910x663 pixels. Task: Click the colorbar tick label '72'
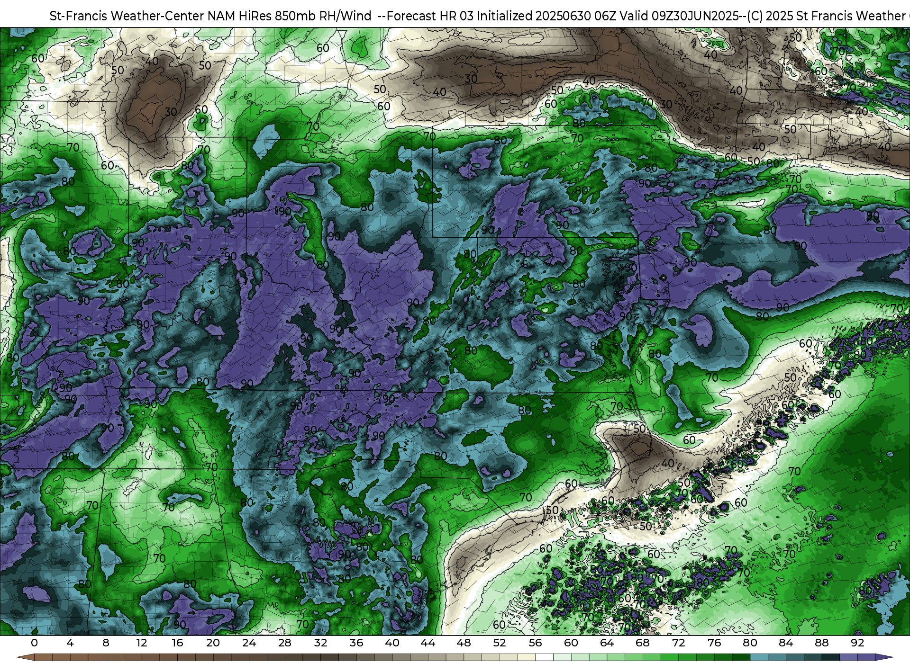click(x=678, y=643)
